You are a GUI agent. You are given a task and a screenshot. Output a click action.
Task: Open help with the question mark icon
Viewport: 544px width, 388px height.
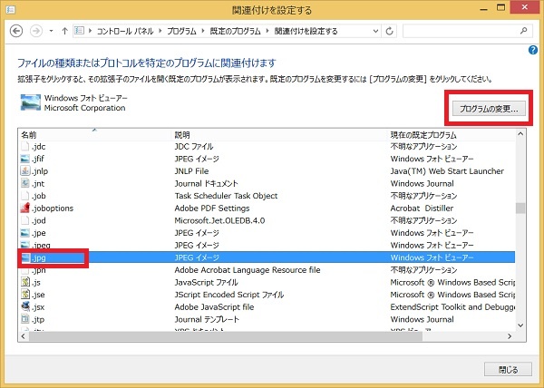pyautogui.click(x=533, y=50)
